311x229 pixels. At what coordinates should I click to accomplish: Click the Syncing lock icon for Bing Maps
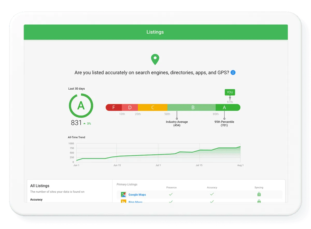pos(259,201)
